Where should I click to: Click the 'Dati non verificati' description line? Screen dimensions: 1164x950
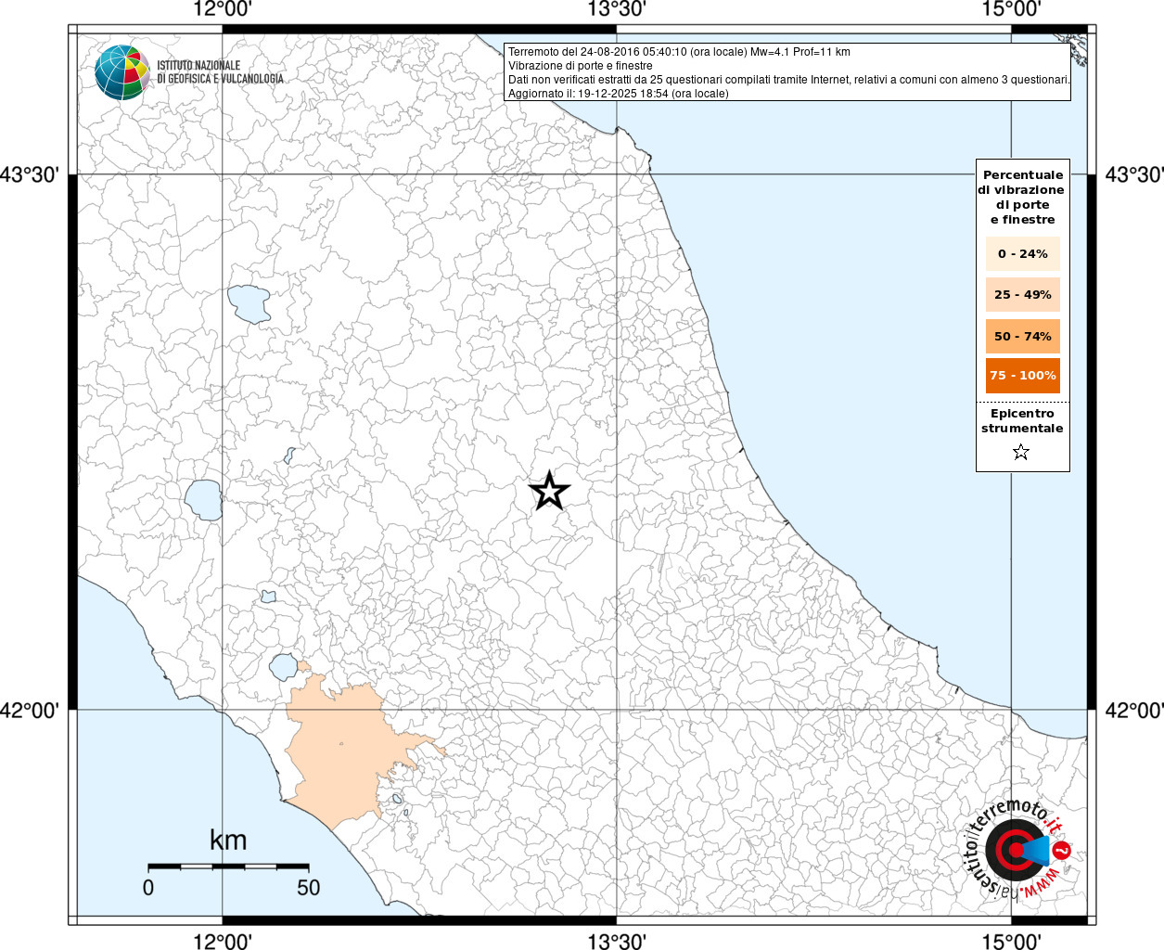pyautogui.click(x=789, y=80)
